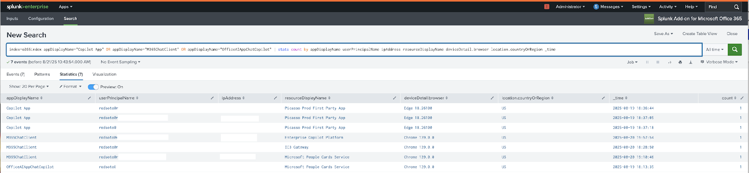The height and width of the screenshot is (173, 749).
Task: Click the edit pencil on appDisplayName column
Action: click(89, 98)
